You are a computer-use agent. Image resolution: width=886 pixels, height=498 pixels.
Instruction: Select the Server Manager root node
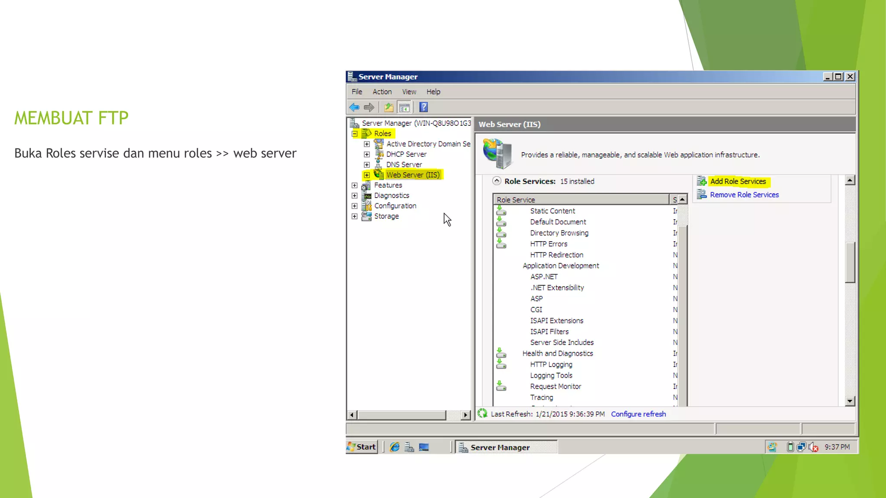tap(416, 123)
